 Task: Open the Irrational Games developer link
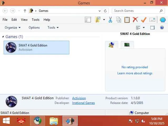pos(83,103)
